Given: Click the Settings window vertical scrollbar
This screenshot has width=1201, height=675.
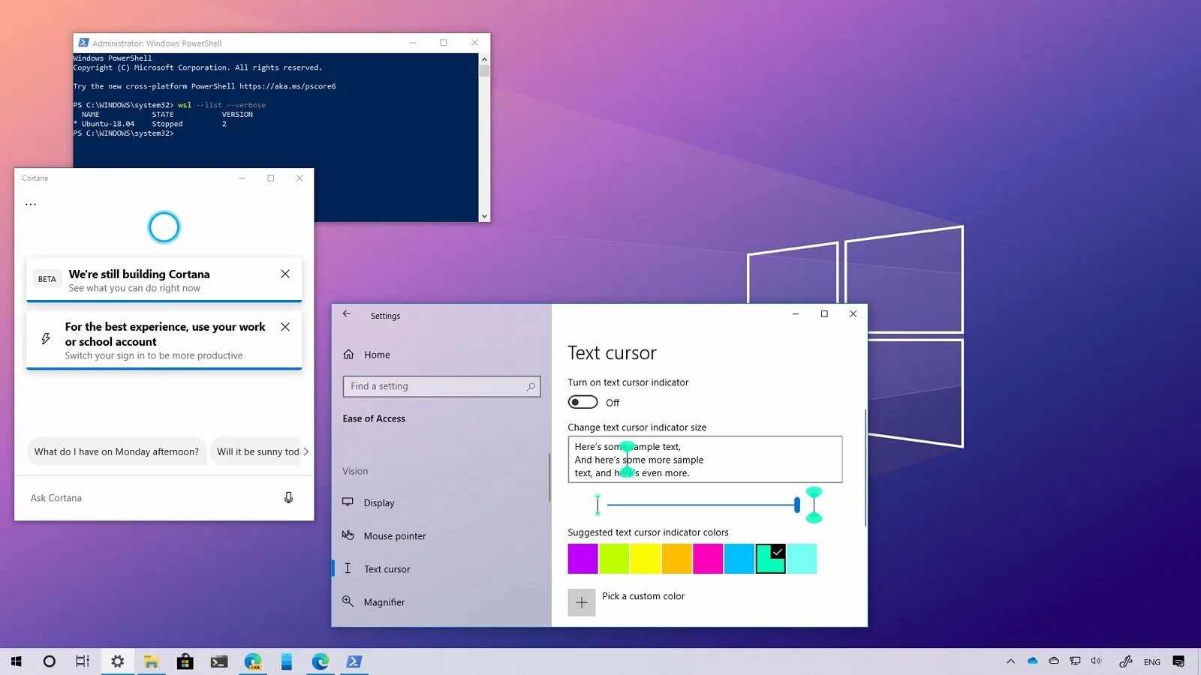Looking at the screenshot, I should tap(865, 467).
